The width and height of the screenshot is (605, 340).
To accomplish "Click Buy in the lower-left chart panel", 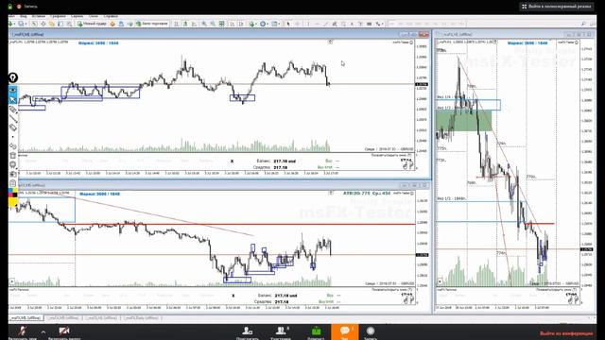I will pyautogui.click(x=330, y=296).
